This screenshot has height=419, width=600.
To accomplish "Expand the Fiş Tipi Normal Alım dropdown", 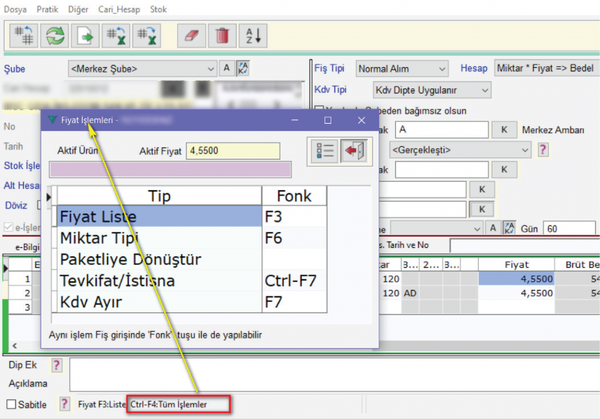I will (402, 68).
